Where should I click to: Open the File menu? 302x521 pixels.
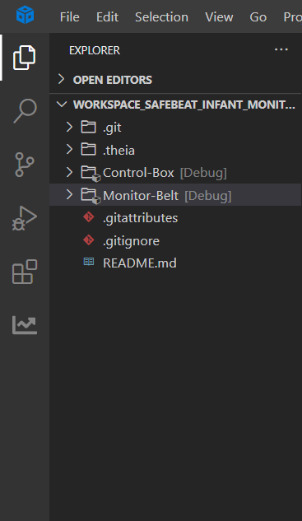point(70,17)
